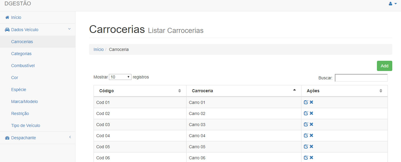The image size is (401, 162).
Task: Open the Mostrar registros count dropdown
Action: coord(120,77)
